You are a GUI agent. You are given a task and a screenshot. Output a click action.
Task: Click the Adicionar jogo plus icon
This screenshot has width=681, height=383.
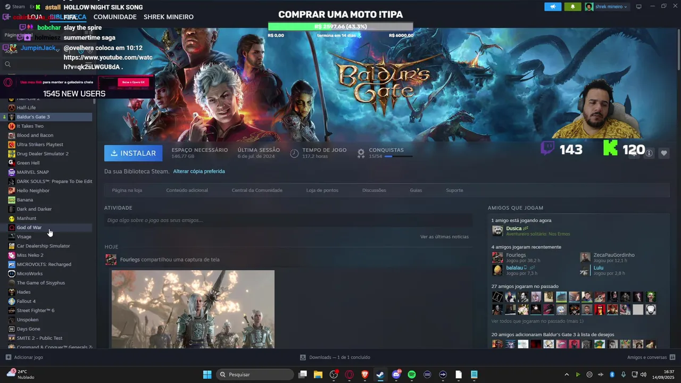(8, 357)
